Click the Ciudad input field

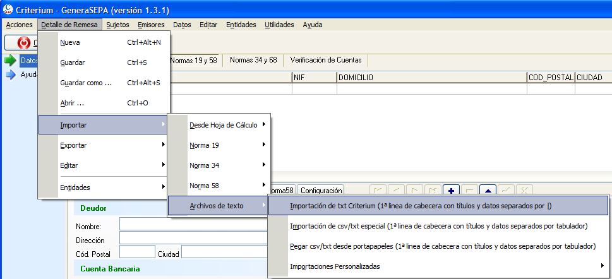(x=224, y=252)
